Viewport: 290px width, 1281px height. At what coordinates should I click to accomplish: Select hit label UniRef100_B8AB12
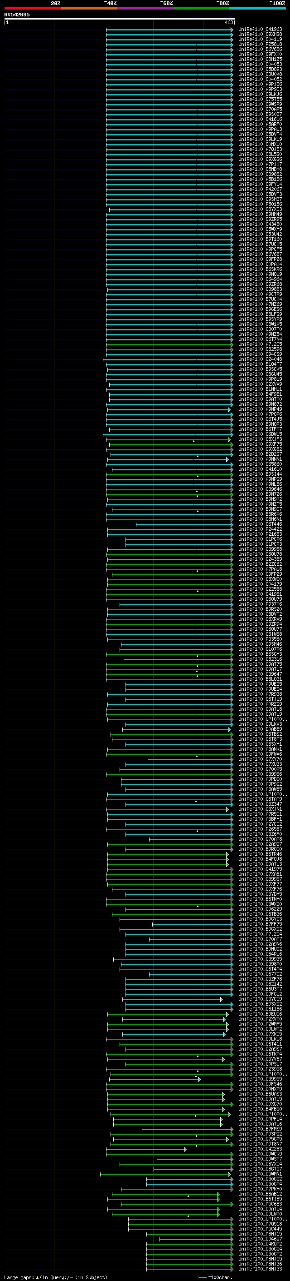[260, 1194]
